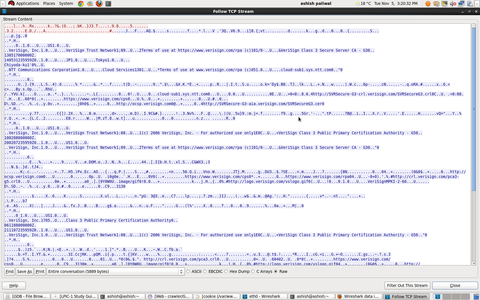Screen dimensions: 480x300
Task: Open the network connections tray icon
Action: click(461, 4)
